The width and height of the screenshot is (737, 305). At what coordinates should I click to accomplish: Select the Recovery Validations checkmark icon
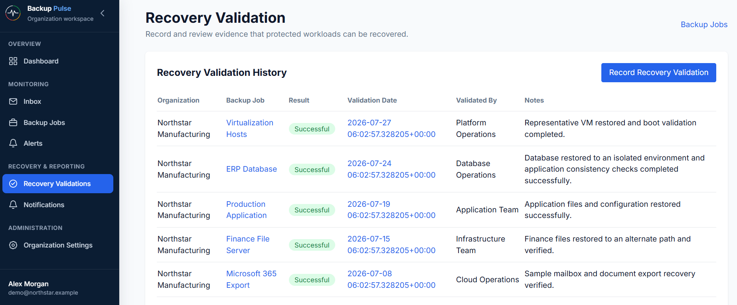point(13,184)
